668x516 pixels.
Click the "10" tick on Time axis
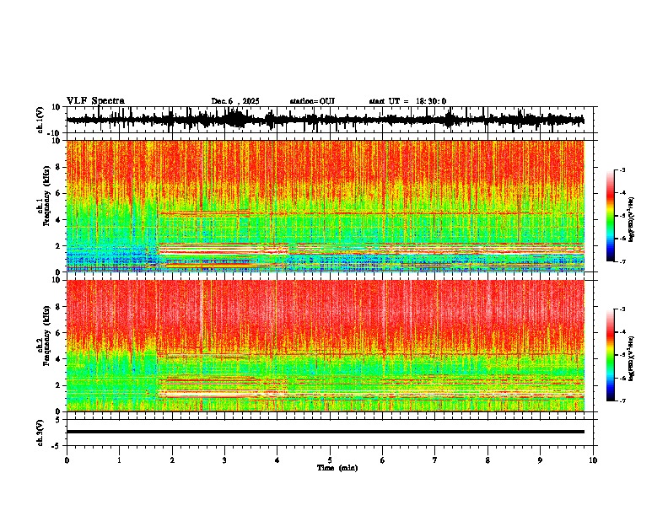click(x=593, y=460)
